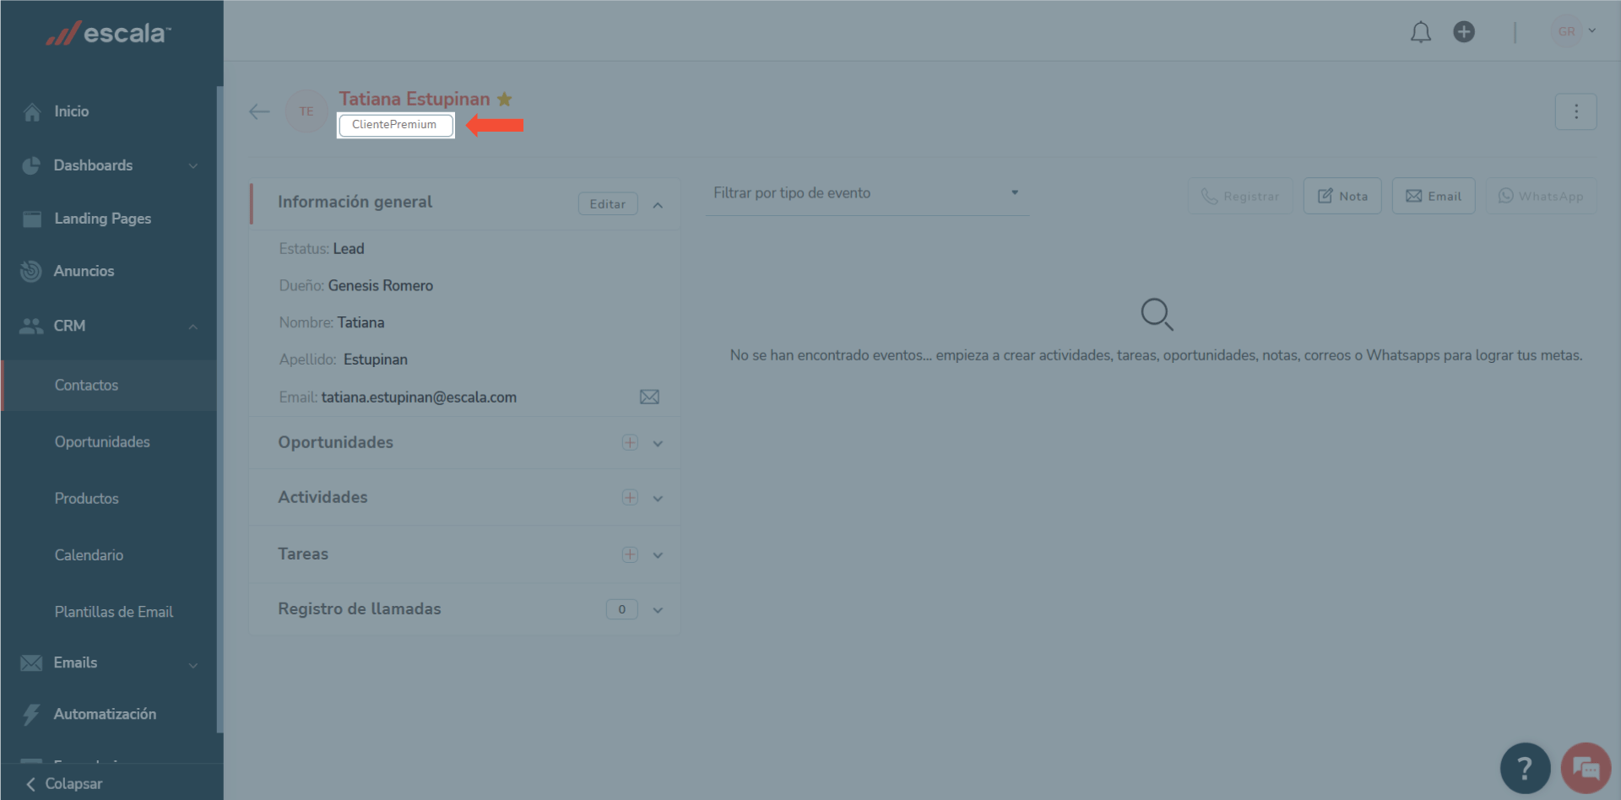The height and width of the screenshot is (800, 1621).
Task: Collapse the CRM menu chevron
Action: tap(193, 327)
